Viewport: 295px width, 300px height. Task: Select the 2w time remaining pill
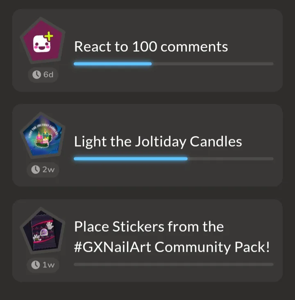[43, 170]
